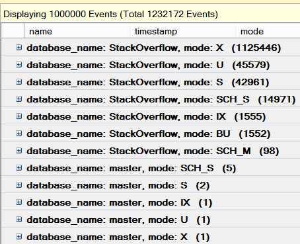Select row text 'master, mode: X (1)'
300x244 pixels.
(x=159, y=237)
